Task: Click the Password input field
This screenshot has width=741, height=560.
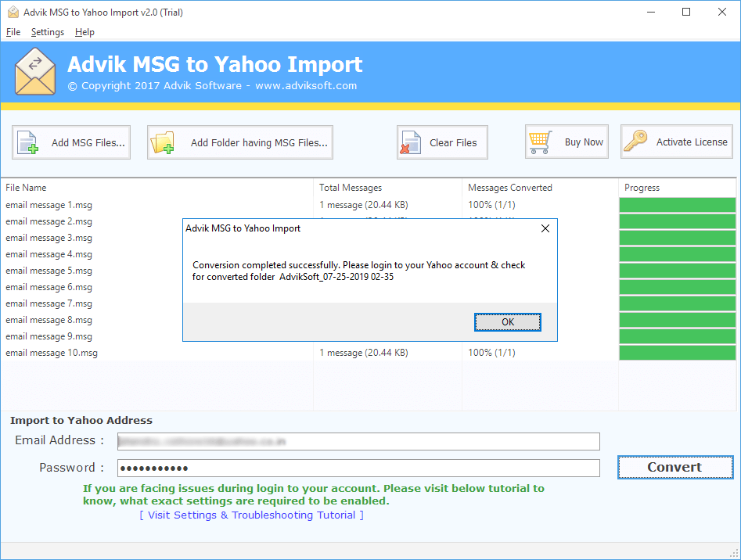Action: click(x=358, y=468)
